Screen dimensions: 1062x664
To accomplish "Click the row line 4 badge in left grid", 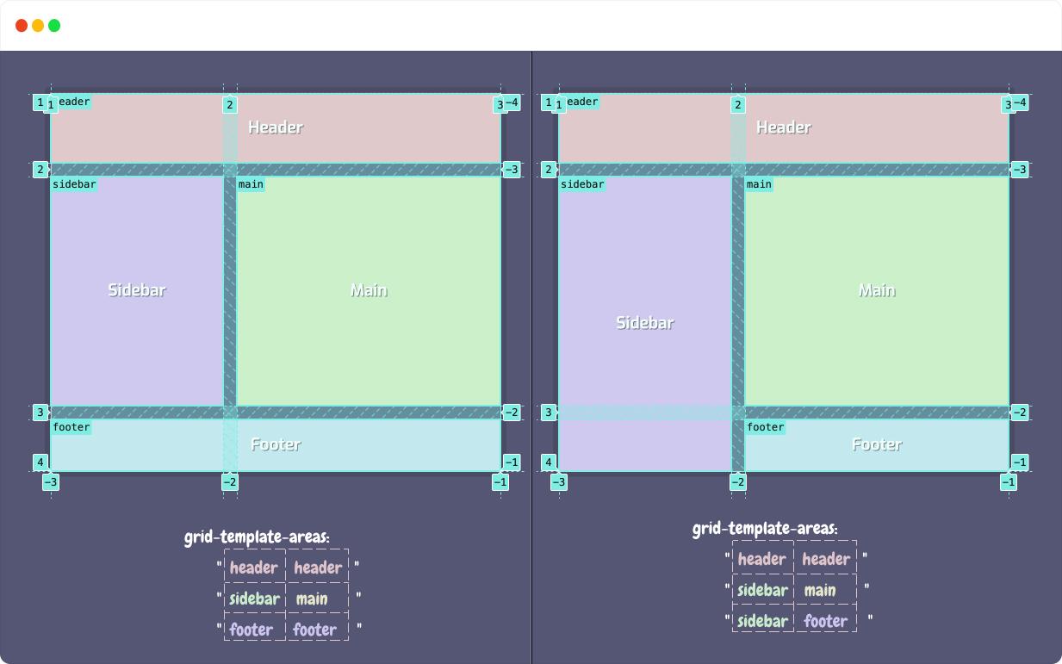I will coord(40,462).
